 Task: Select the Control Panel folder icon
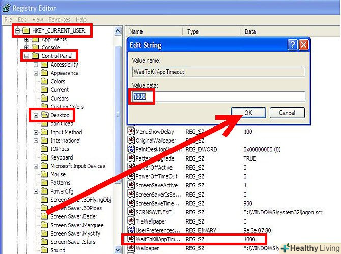35,56
